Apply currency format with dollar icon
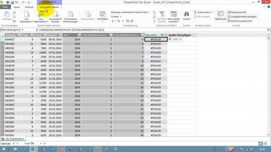This screenshot has width=271, height=152. (x=113, y=21)
